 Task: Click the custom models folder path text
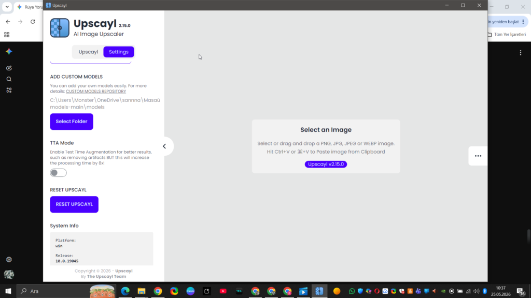[105, 103]
